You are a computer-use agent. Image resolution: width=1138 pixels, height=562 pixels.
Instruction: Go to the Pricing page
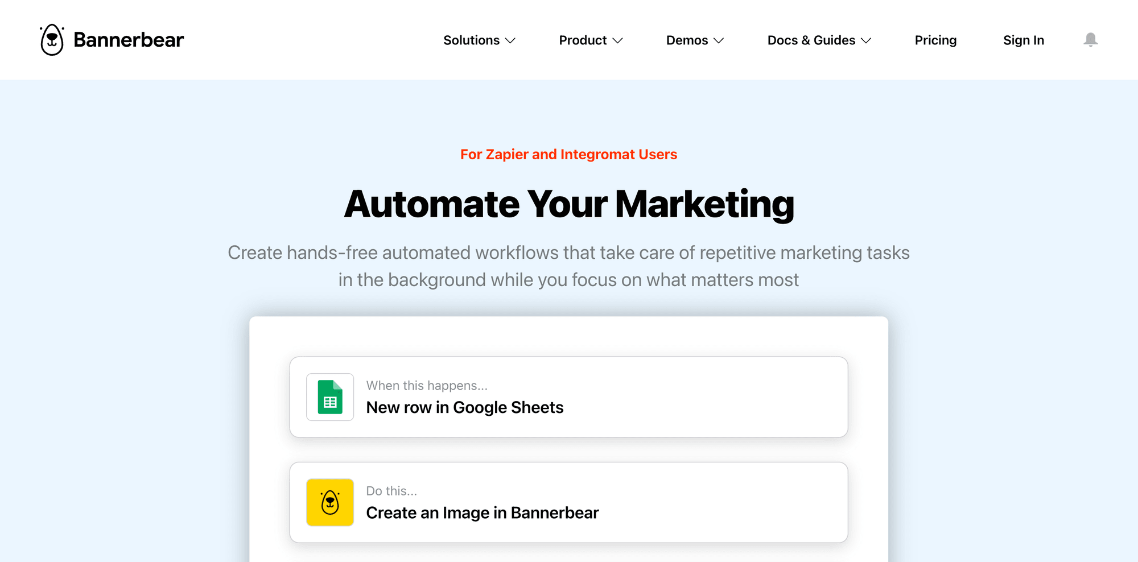935,40
